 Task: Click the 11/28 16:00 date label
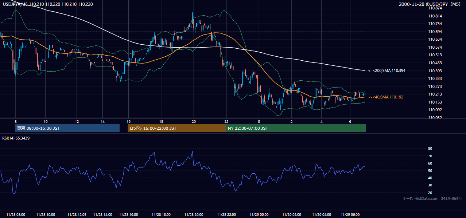[x=129, y=215]
